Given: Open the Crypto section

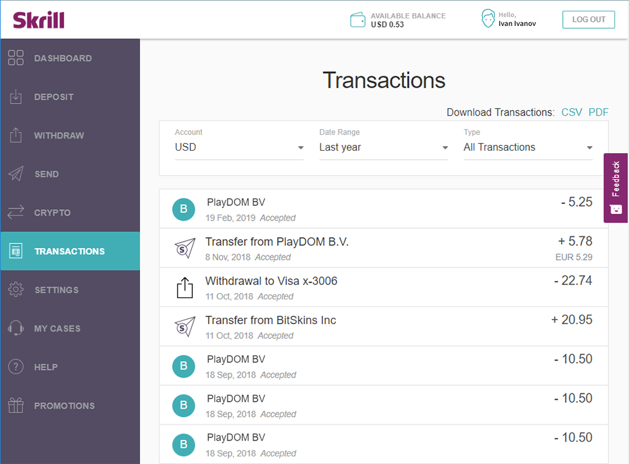Looking at the screenshot, I should click(x=70, y=212).
